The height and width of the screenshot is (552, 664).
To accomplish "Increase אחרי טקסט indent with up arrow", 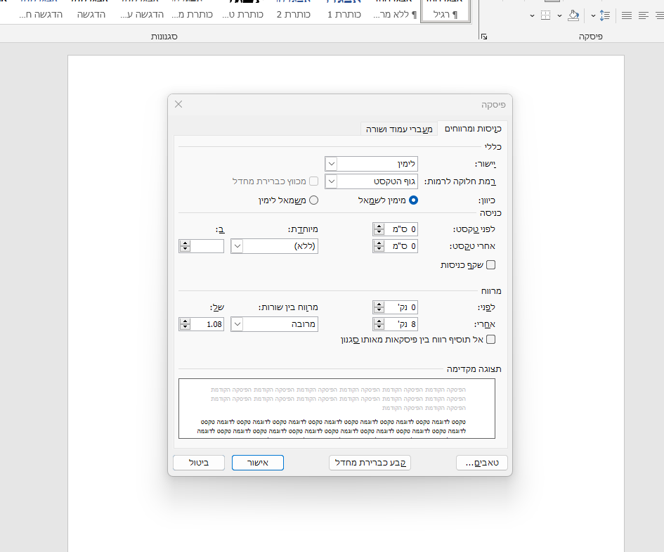I will tap(379, 243).
